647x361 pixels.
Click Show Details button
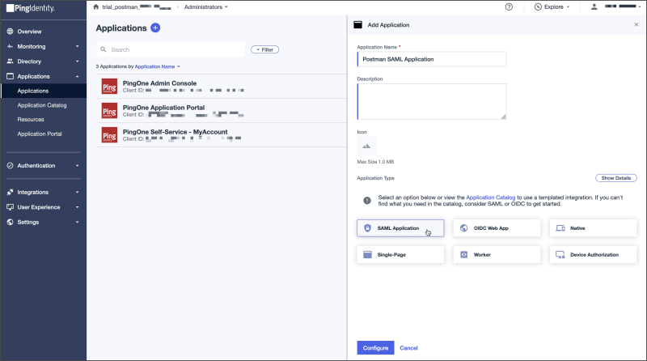(616, 178)
